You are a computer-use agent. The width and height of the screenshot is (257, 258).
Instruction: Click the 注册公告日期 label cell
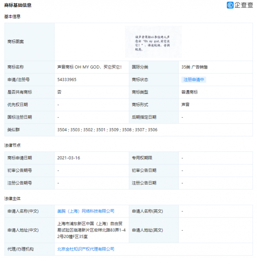154,183
